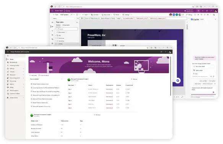Open Theme dropdown in Power Apps toolbar

point(117,15)
